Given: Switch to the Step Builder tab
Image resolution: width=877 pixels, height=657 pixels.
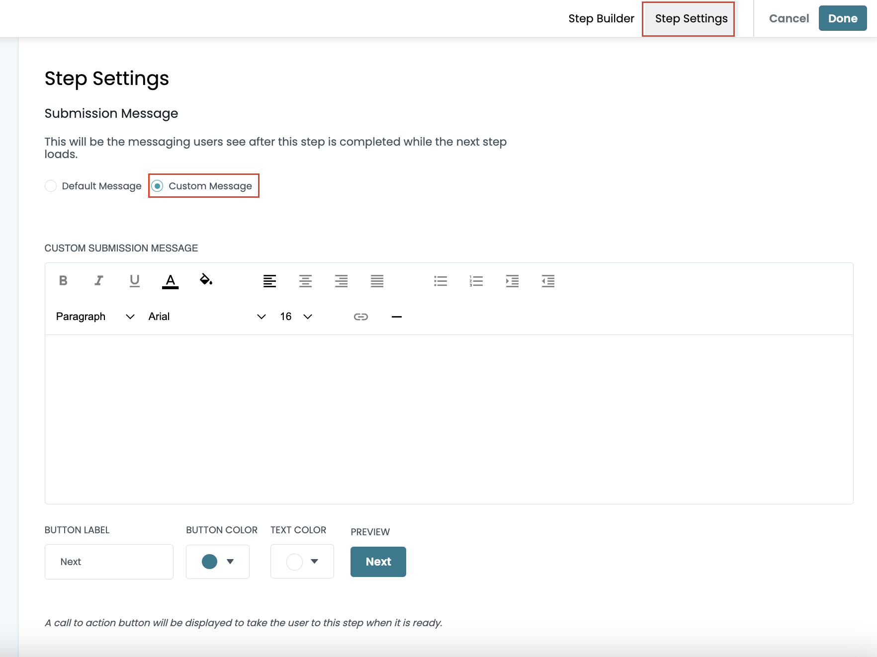Looking at the screenshot, I should (x=601, y=18).
